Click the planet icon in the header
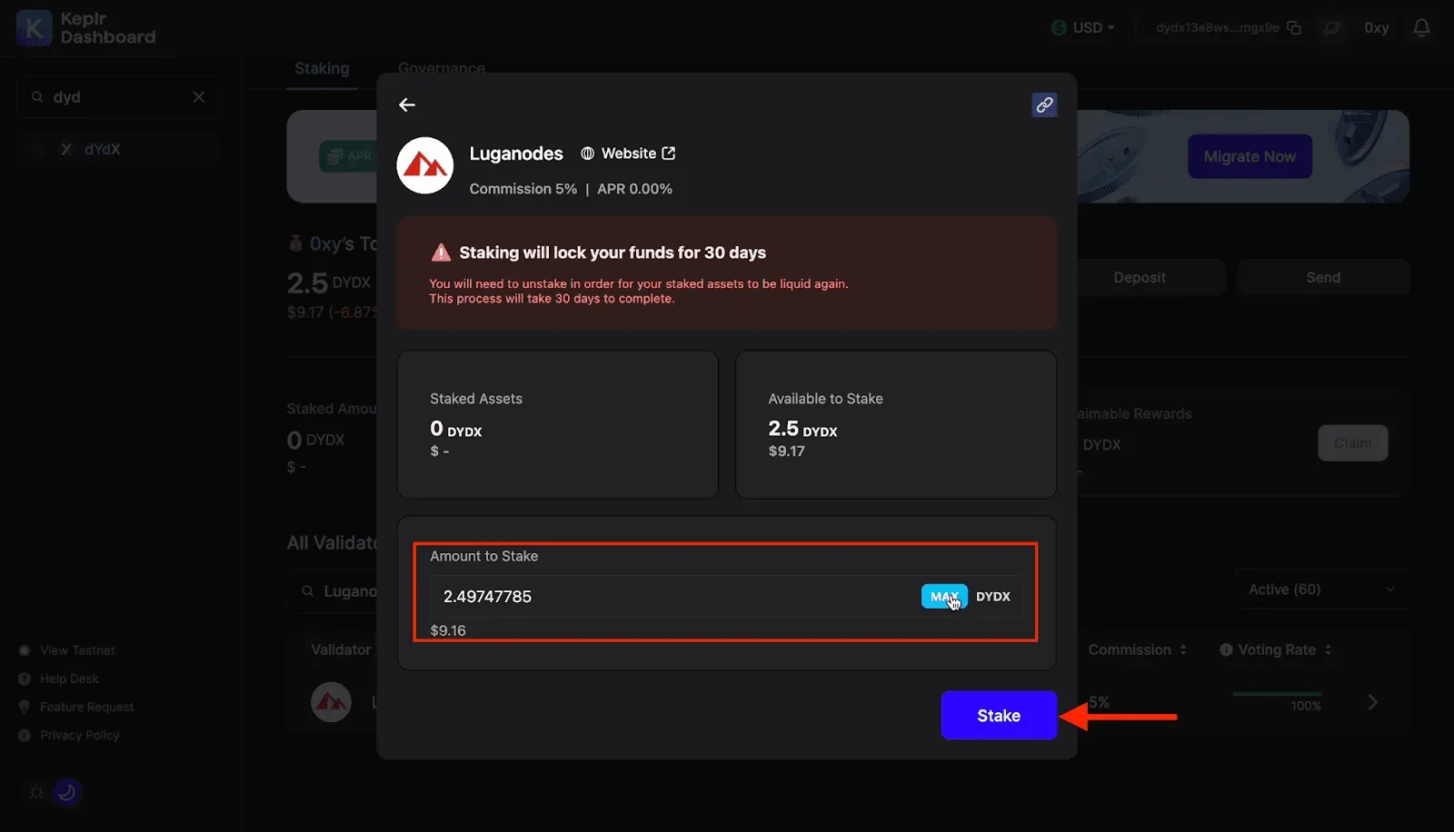Screen dimensions: 1454x832 pyautogui.click(x=1332, y=28)
